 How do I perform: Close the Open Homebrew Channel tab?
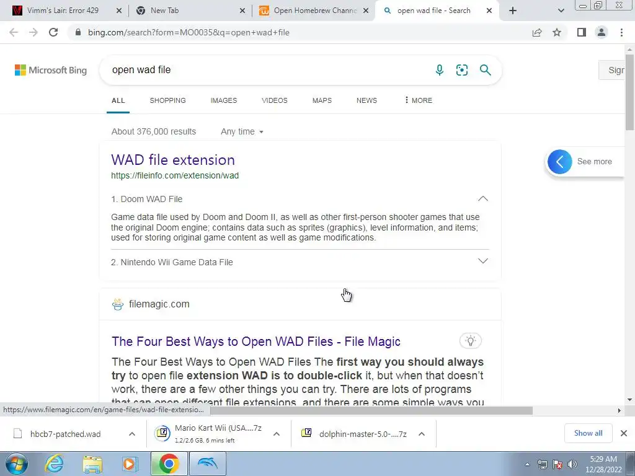click(x=366, y=11)
